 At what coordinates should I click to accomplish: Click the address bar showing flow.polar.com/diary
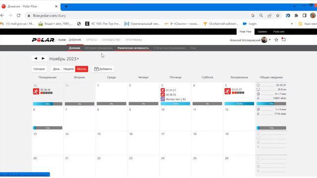[x=138, y=15]
